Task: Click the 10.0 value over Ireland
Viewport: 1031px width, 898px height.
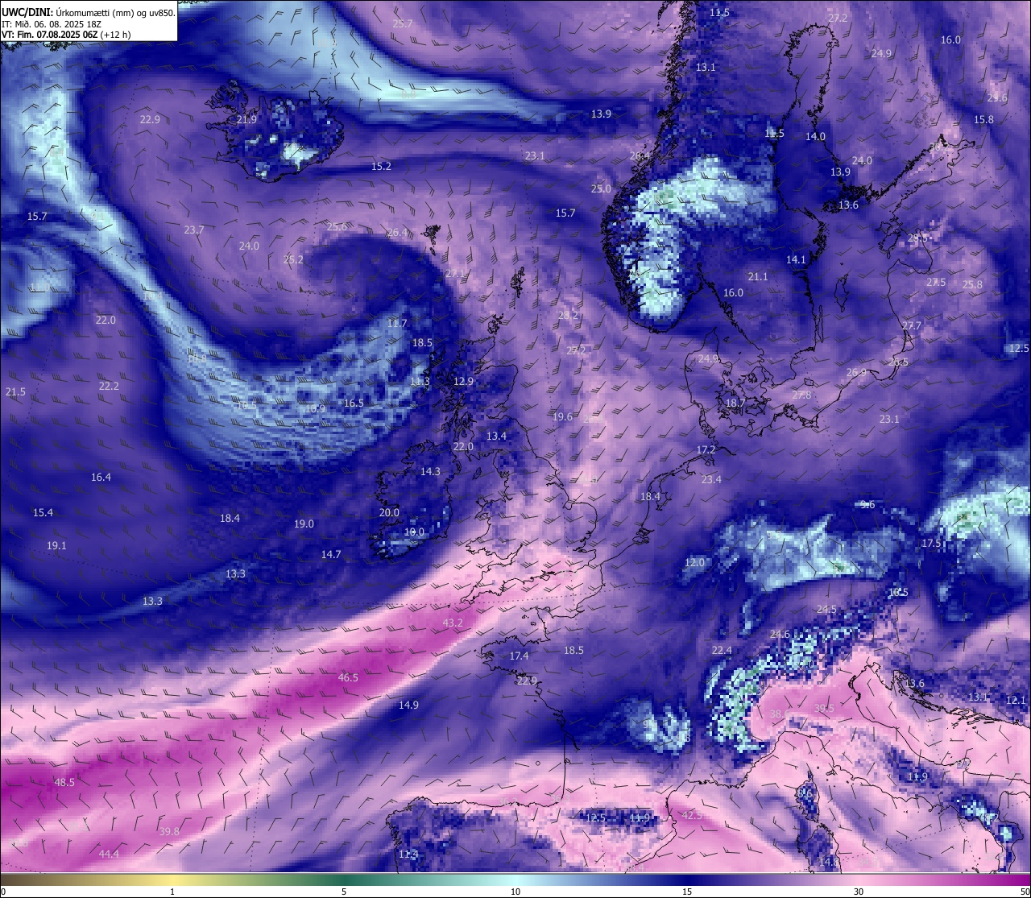Action: (414, 532)
